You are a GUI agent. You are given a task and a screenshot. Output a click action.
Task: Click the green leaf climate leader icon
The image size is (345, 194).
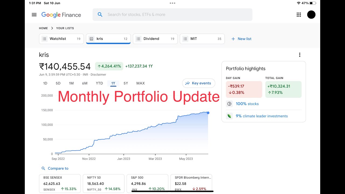[229, 116]
